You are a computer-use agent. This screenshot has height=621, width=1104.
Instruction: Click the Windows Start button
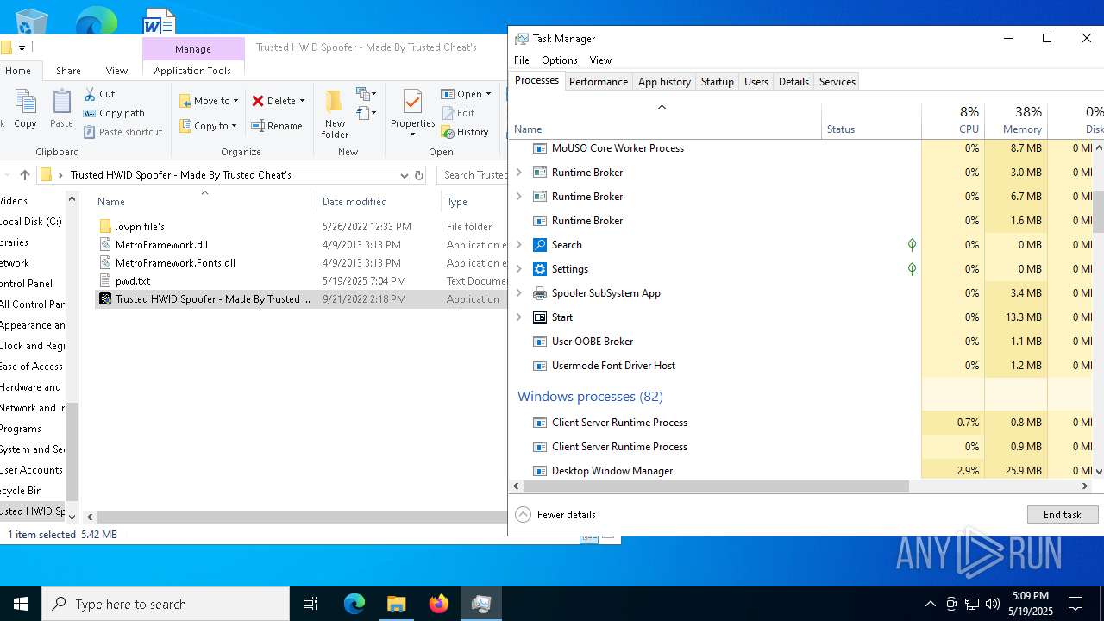(x=21, y=604)
